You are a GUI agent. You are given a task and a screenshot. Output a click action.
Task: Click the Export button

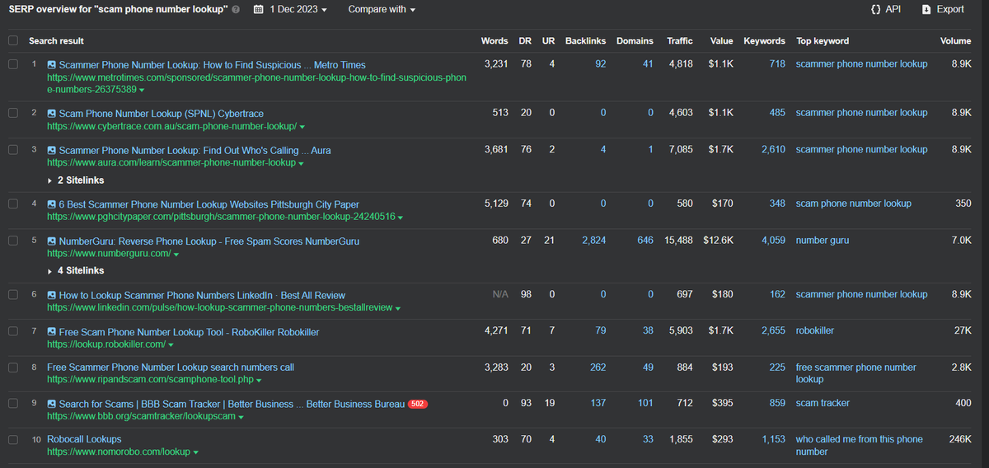tap(943, 9)
